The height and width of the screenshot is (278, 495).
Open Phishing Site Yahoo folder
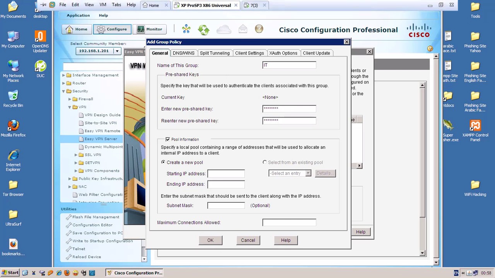click(475, 42)
